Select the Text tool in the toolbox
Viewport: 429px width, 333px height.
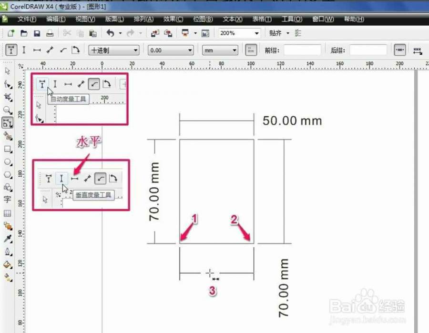click(x=7, y=200)
